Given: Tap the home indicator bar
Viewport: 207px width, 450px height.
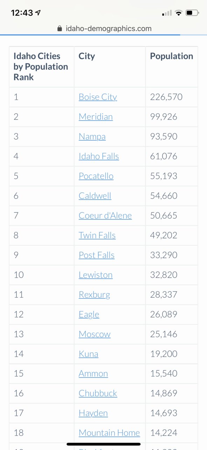Looking at the screenshot, I should point(104,444).
